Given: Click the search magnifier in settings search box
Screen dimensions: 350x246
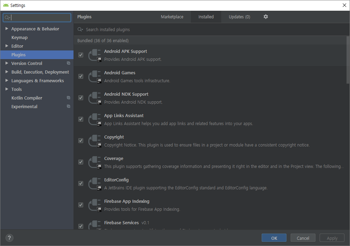Looking at the screenshot, I should [x=7, y=18].
